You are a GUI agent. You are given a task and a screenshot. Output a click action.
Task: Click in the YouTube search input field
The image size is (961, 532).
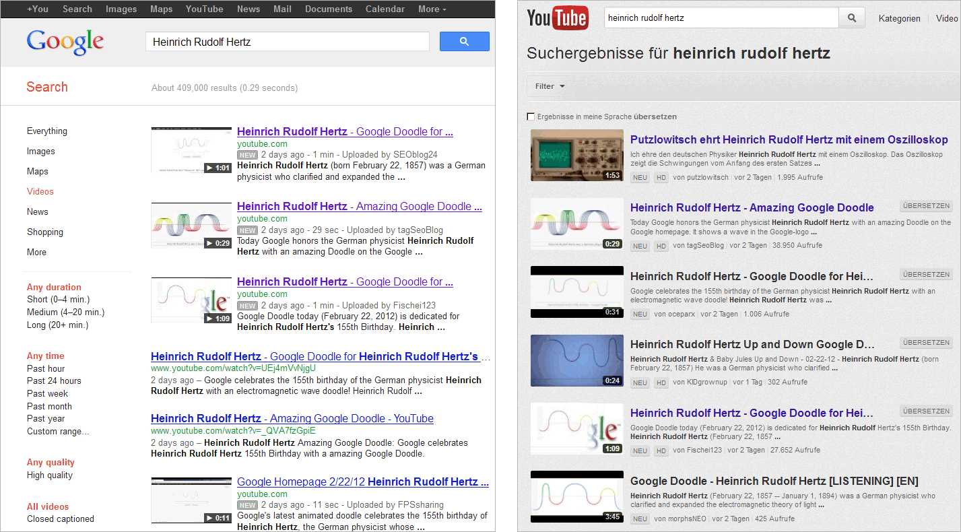721,18
